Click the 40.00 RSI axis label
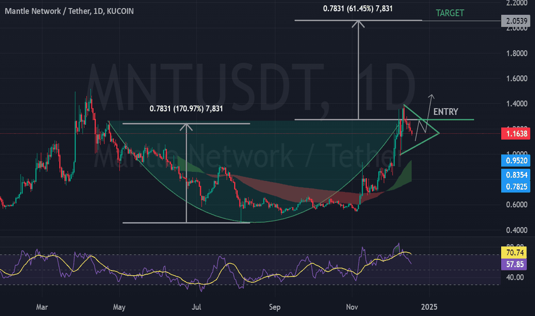The width and height of the screenshot is (535, 316). click(x=515, y=278)
